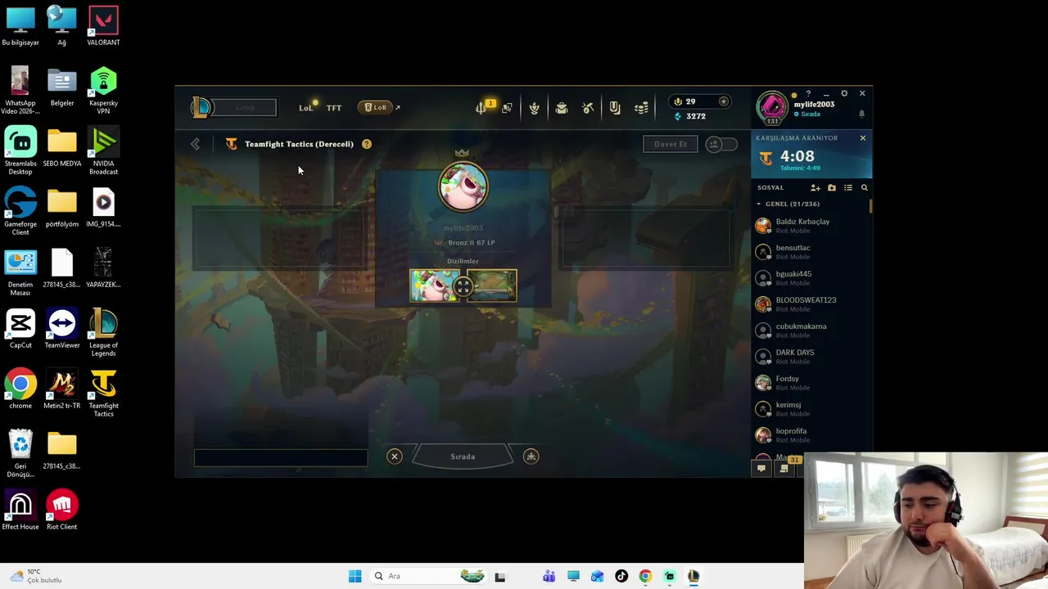The image size is (1048, 589).
Task: Click the plus to buy RP
Action: [x=723, y=101]
